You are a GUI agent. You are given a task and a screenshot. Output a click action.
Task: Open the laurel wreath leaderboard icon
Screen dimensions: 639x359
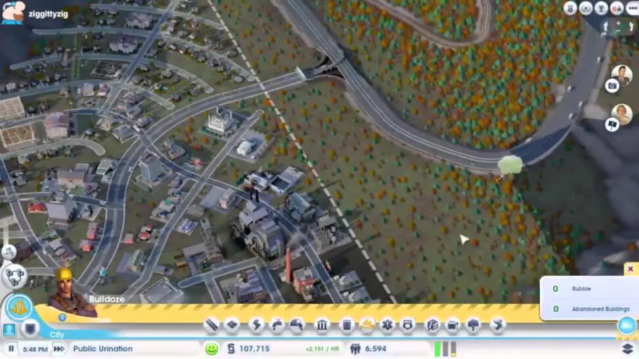click(586, 8)
